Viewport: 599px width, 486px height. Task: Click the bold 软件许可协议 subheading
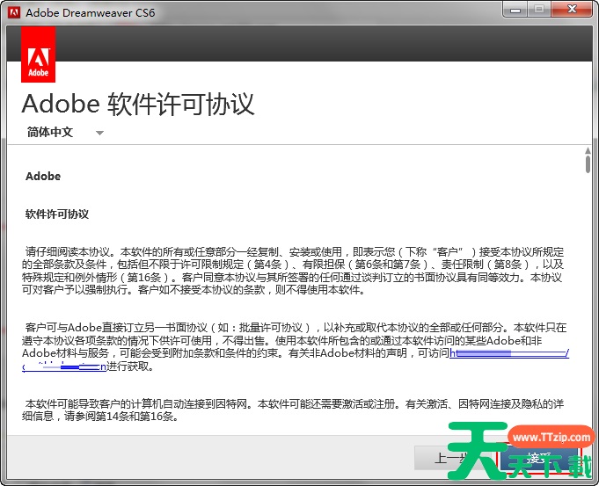click(x=57, y=214)
